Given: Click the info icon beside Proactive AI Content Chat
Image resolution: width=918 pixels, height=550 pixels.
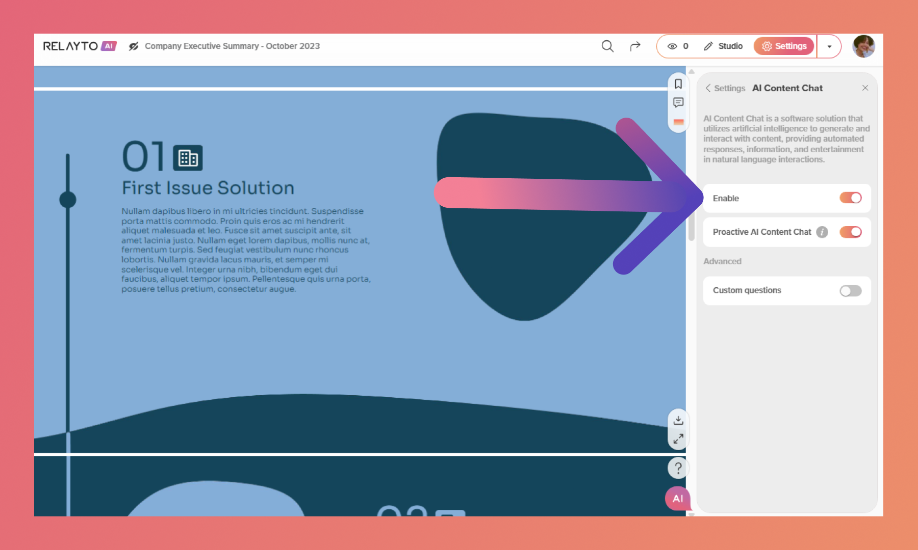Looking at the screenshot, I should pos(822,232).
